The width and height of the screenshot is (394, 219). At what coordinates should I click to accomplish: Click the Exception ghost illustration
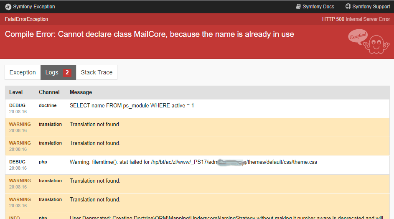point(369,41)
